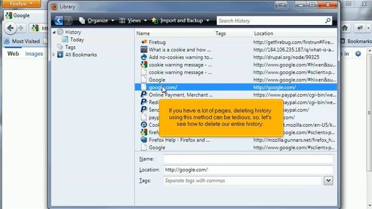The width and height of the screenshot is (372, 209).
Task: Collapse the History tree node
Action: (x=54, y=33)
